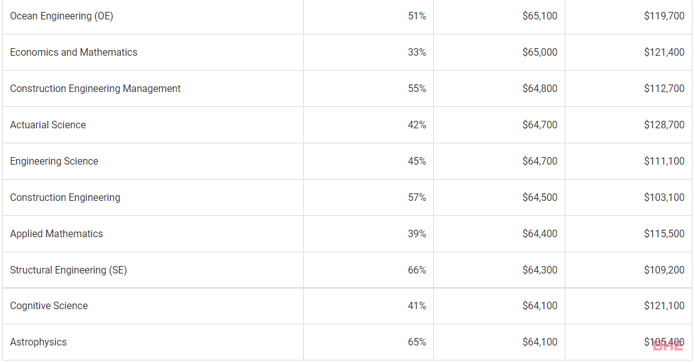695x363 pixels.
Task: Click the Cognitive Science major name
Action: click(49, 306)
